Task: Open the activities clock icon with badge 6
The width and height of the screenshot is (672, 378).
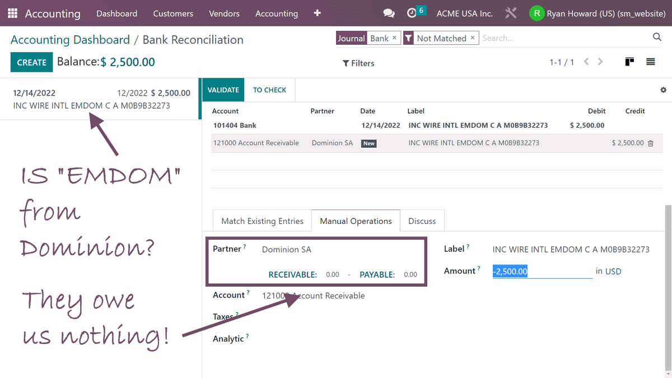Action: pyautogui.click(x=412, y=13)
